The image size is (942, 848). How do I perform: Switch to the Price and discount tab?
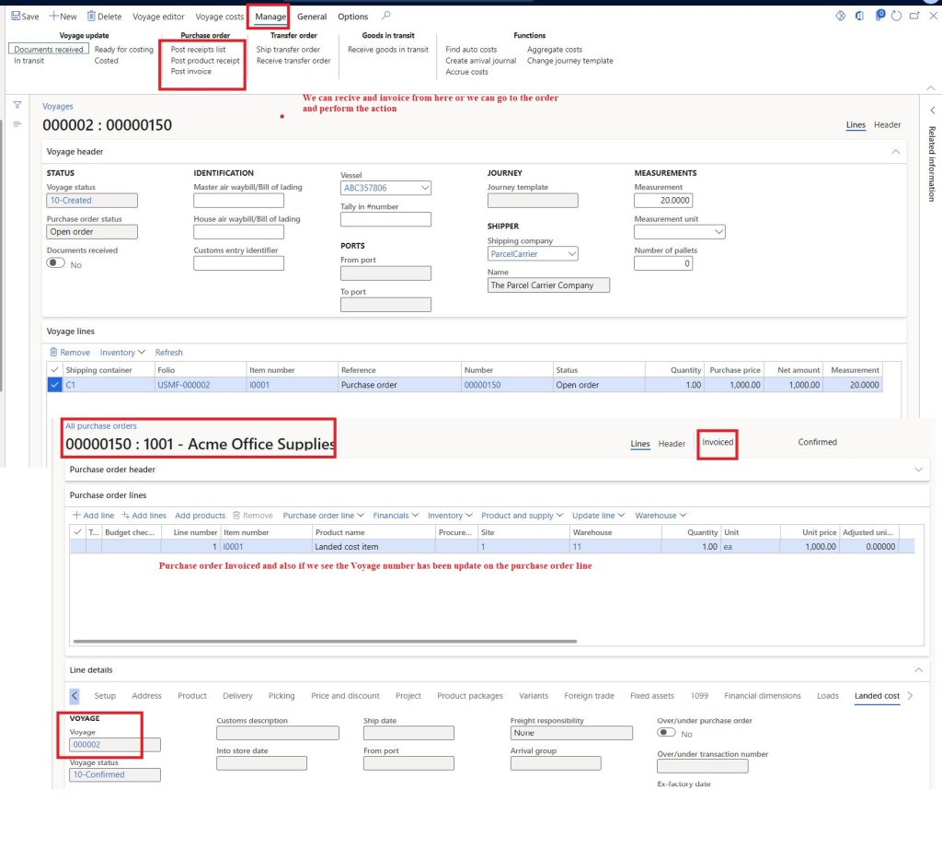click(x=345, y=696)
